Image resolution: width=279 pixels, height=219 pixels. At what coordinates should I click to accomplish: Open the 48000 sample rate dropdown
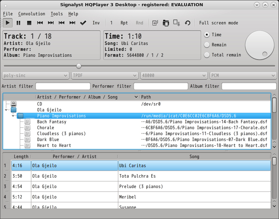pyautogui.click(x=174, y=76)
